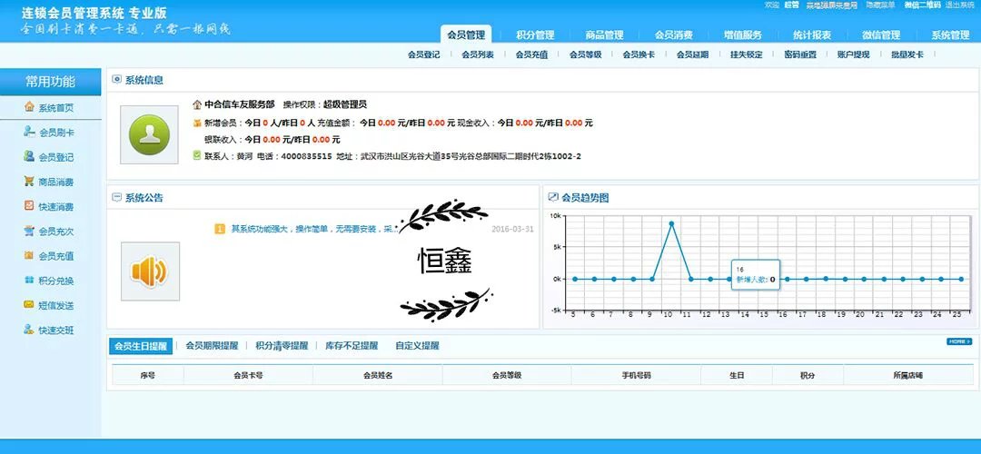Click the 系统首页 home icon in sidebar
Image resolution: width=981 pixels, height=454 pixels.
[x=29, y=108]
